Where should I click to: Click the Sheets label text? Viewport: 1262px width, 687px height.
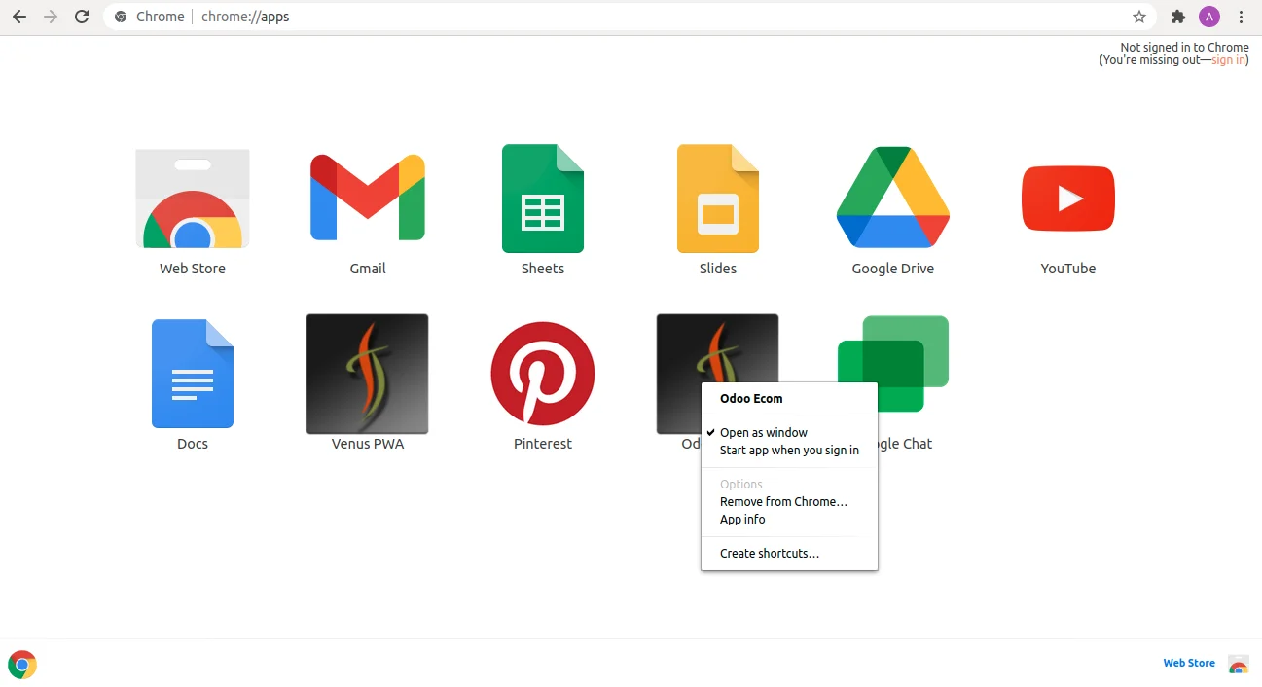click(x=543, y=269)
